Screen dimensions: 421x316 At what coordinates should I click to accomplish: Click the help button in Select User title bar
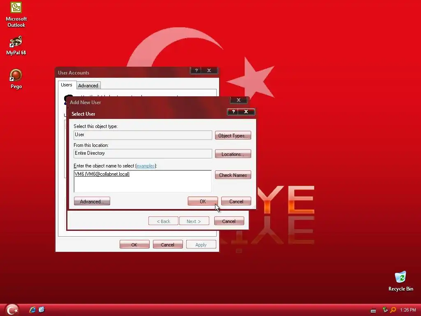pyautogui.click(x=233, y=112)
